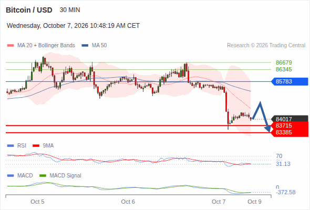Click the MACD blue legend swatch

(x=11, y=176)
